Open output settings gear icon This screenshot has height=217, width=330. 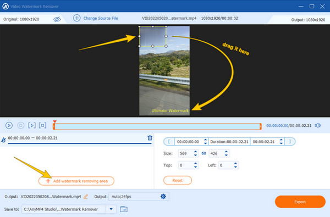(163, 196)
